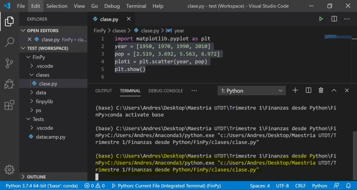This screenshot has width=357, height=190.
Task: Change encoding via UTF-8
Action: tap(282, 186)
